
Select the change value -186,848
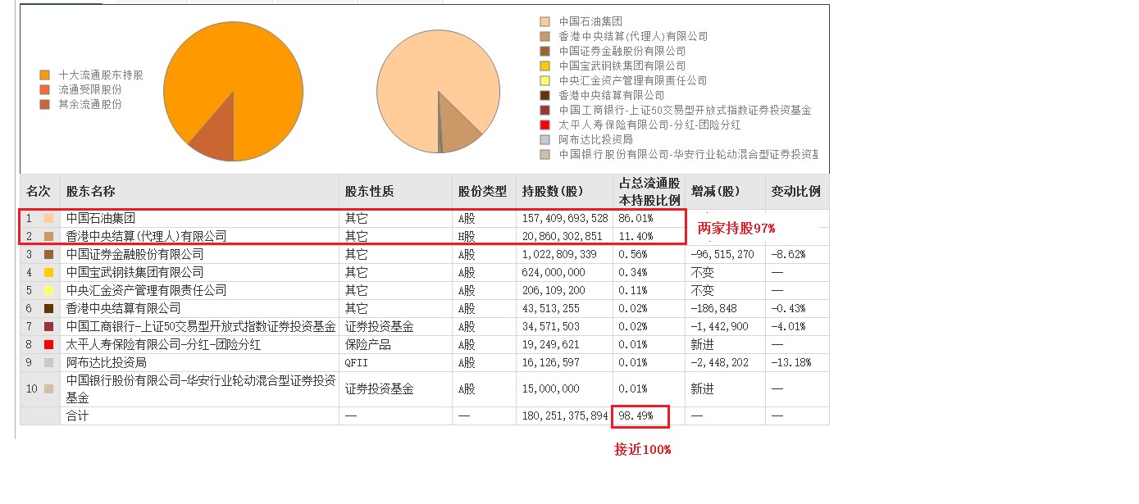(x=713, y=308)
